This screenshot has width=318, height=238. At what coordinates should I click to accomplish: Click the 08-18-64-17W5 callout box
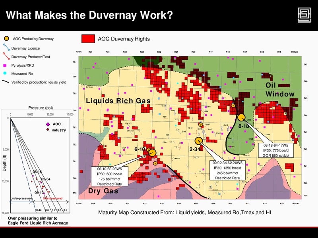click(275, 150)
